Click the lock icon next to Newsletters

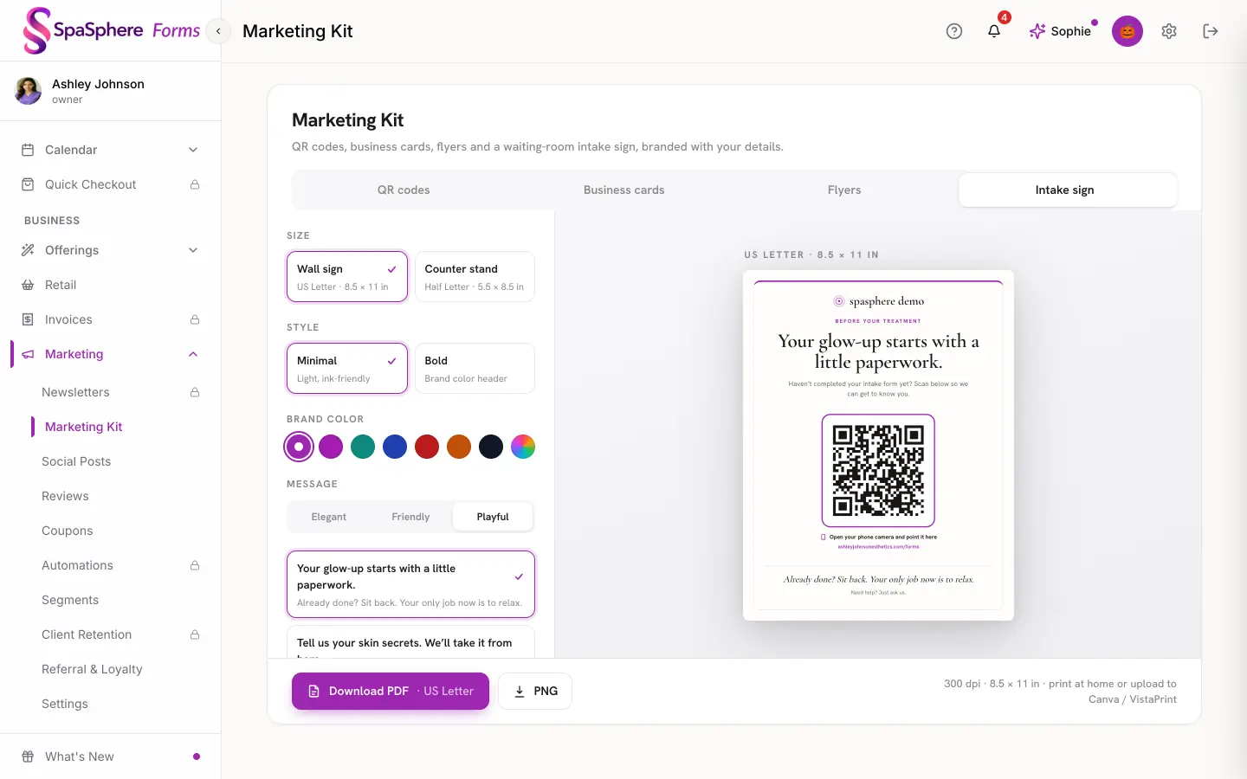[195, 392]
